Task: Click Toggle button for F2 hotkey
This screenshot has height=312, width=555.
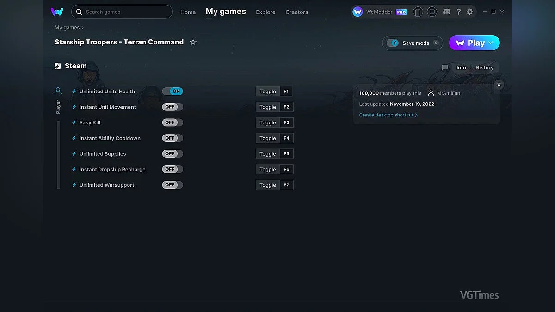Action: click(268, 107)
